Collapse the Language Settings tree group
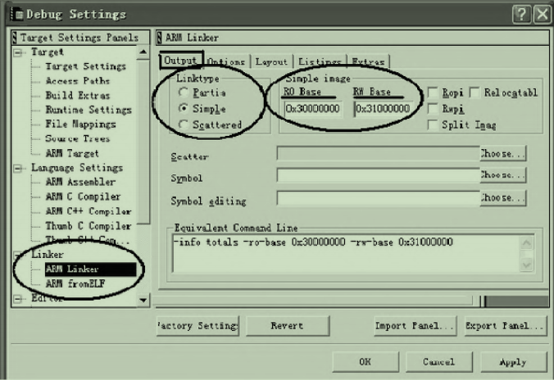Image resolution: width=554 pixels, height=380 pixels. pyautogui.click(x=18, y=169)
